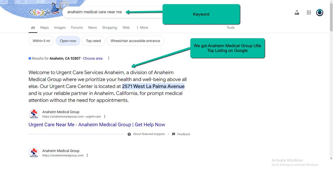
Task: Click second result's Anaheim Medical Group name
Action: point(61,151)
